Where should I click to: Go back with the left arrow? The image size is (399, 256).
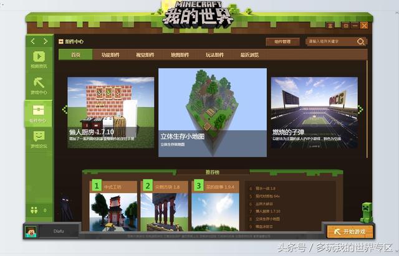click(x=32, y=41)
